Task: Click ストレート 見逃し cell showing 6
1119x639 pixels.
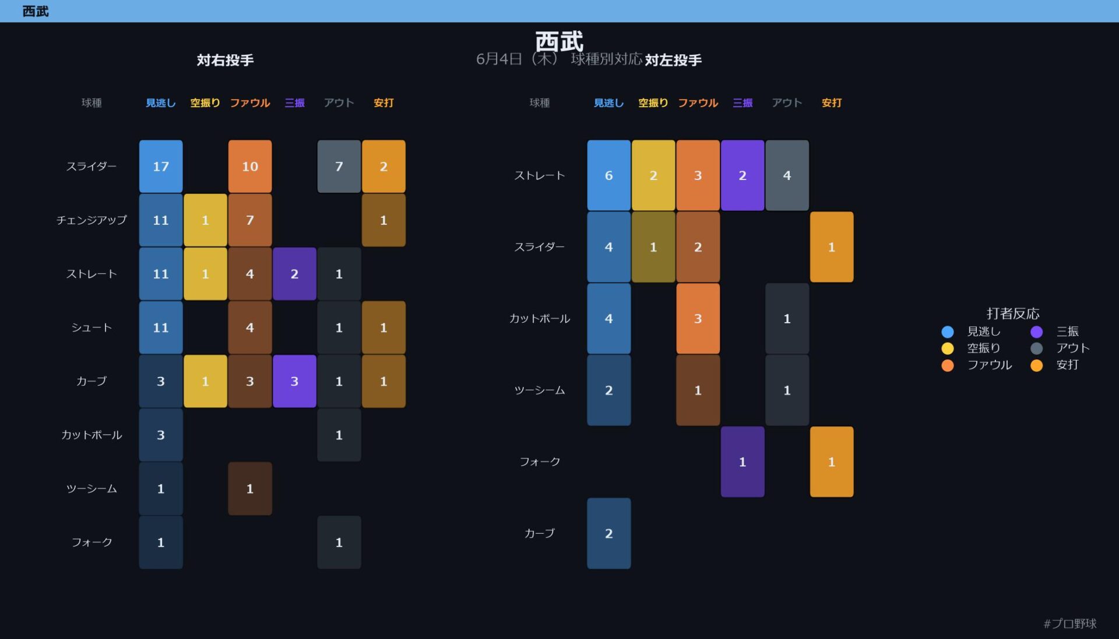Action: click(609, 175)
